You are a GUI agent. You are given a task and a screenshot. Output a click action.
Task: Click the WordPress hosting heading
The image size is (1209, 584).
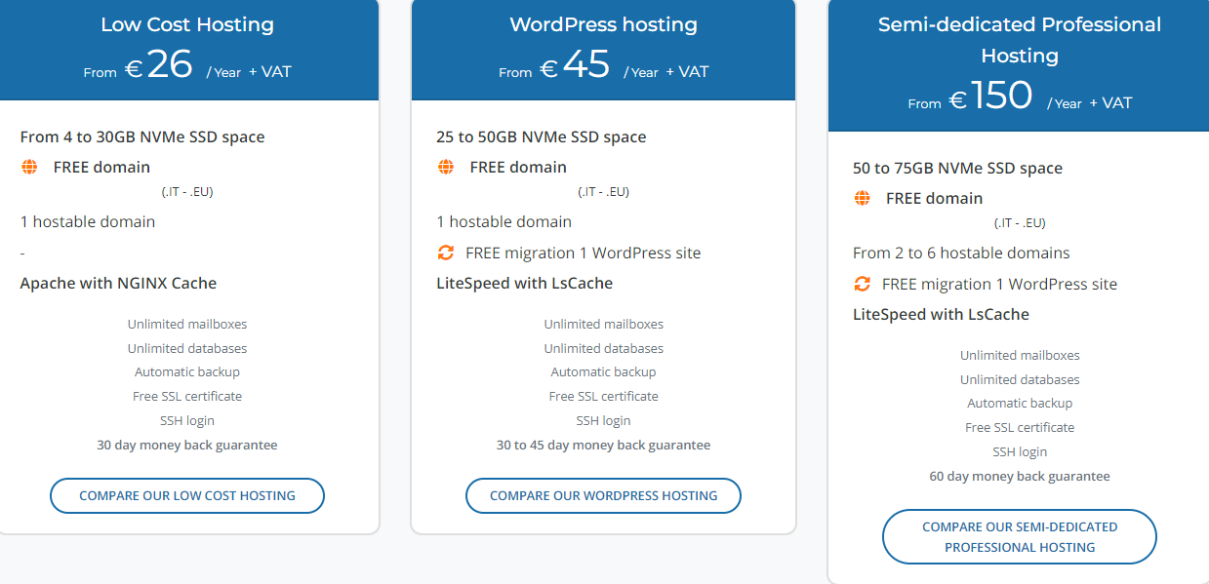(603, 24)
